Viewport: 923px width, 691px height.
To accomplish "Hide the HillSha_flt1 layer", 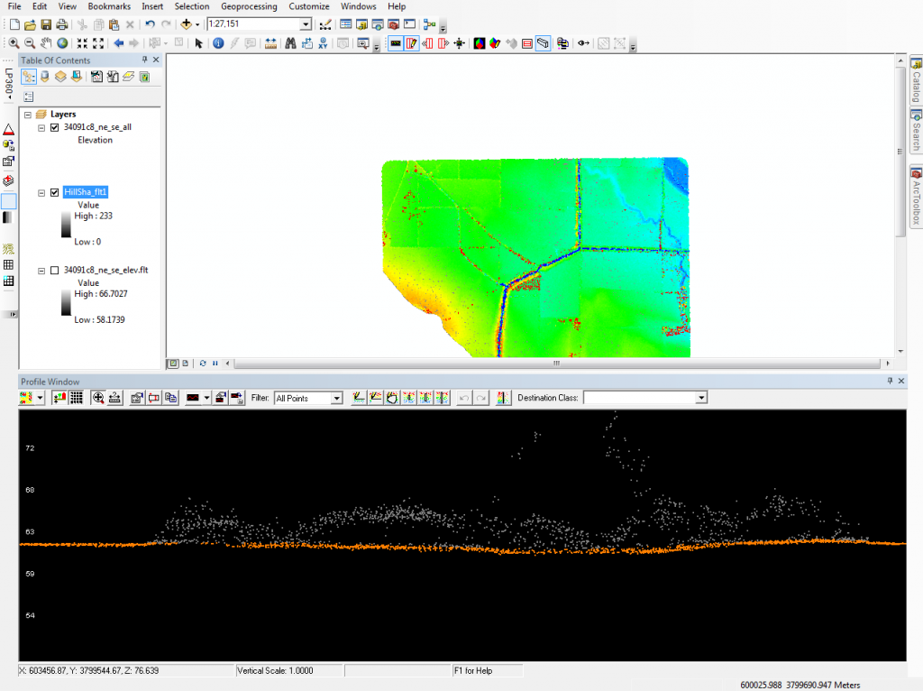I will [x=54, y=191].
